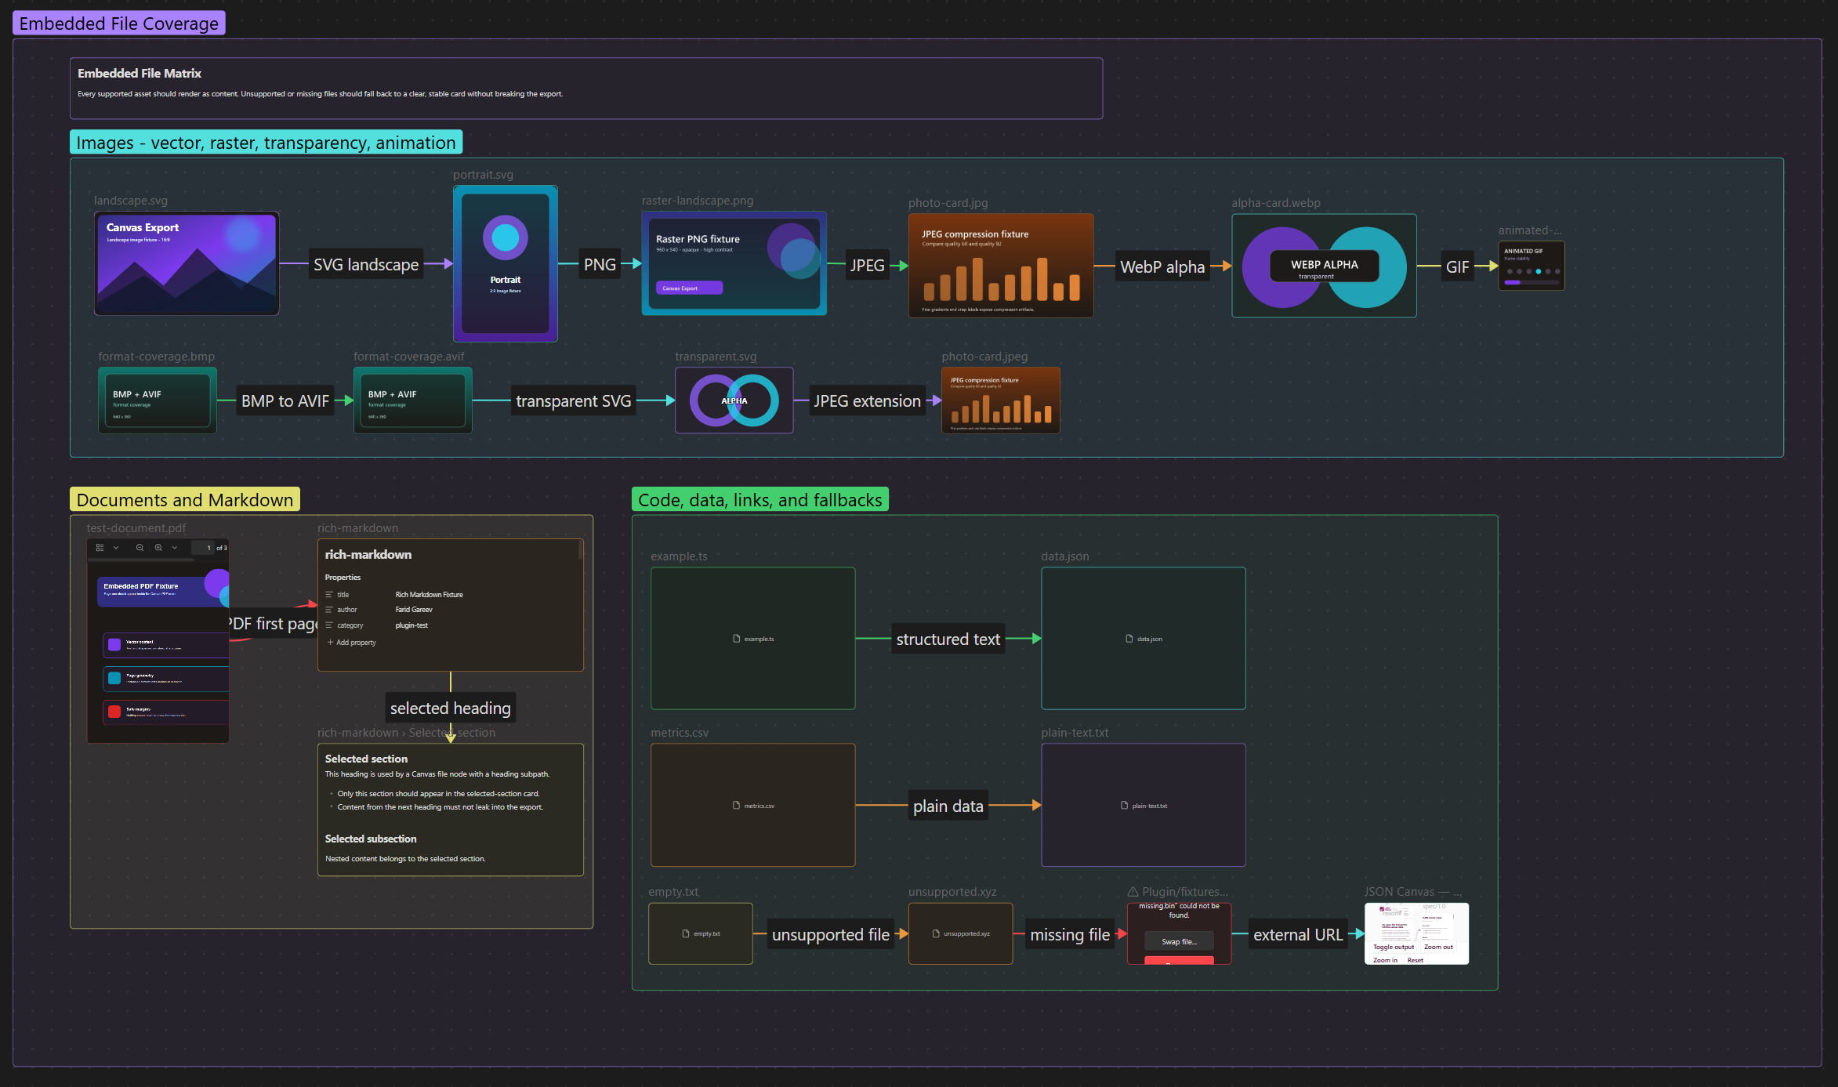The image size is (1838, 1087).
Task: Click the JPEG extension edge label
Action: [867, 401]
